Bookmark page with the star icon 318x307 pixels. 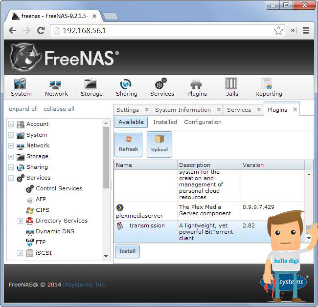278,31
